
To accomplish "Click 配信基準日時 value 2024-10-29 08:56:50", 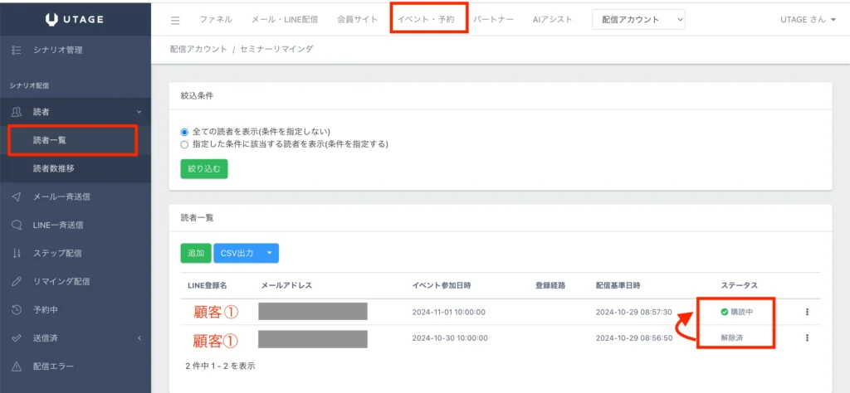I will coord(633,337).
